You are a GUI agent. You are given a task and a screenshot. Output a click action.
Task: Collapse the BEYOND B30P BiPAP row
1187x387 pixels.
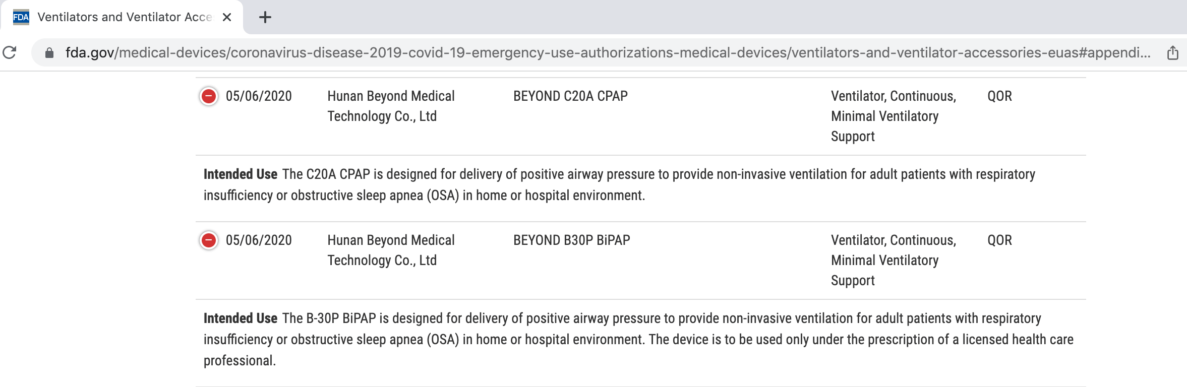coord(209,240)
